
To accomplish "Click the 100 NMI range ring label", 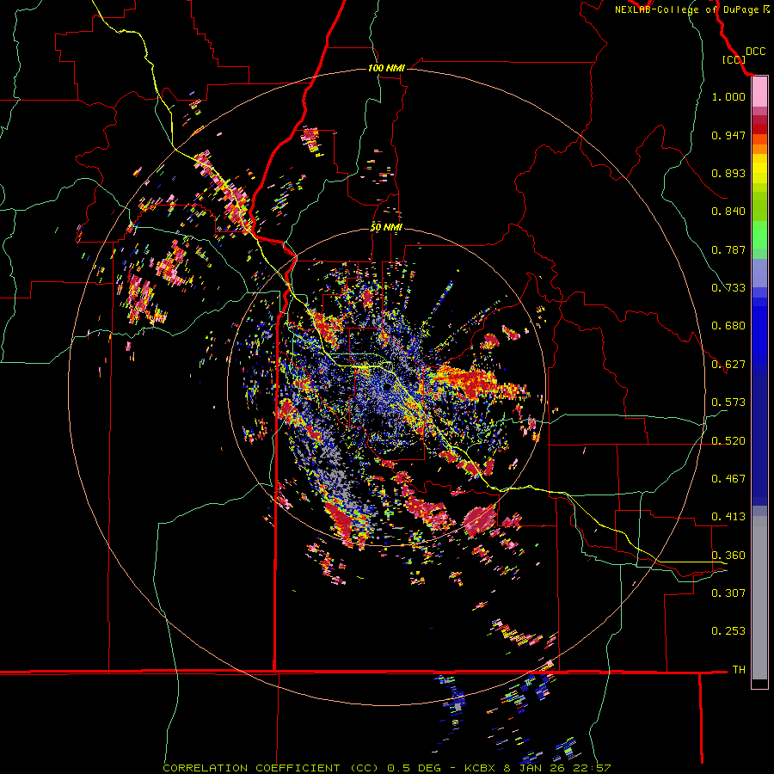I will [x=386, y=68].
